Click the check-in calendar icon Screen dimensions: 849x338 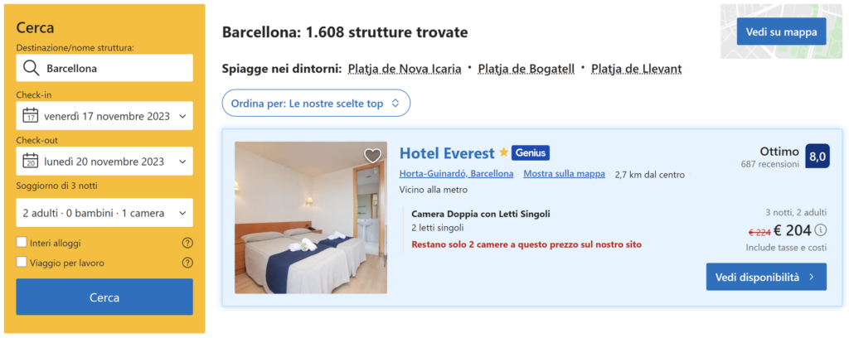tap(31, 116)
